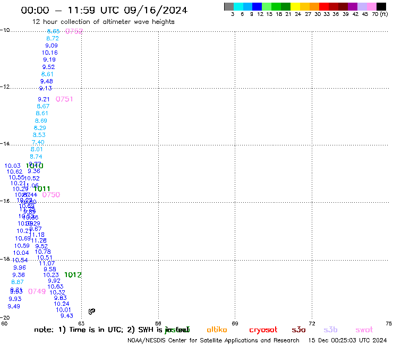Viewport: 393px width, 345px height.
Task: Click the wave height value '9.96'
Action: (x=20, y=268)
